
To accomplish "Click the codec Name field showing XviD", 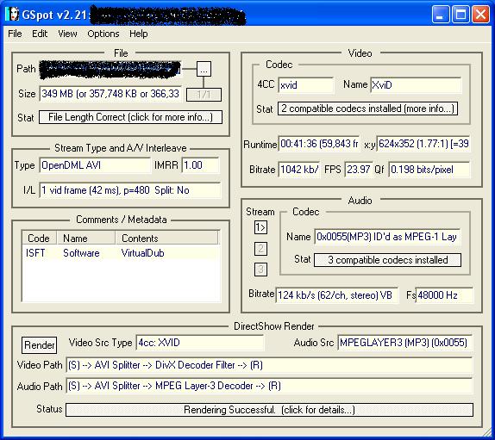I will [x=416, y=85].
